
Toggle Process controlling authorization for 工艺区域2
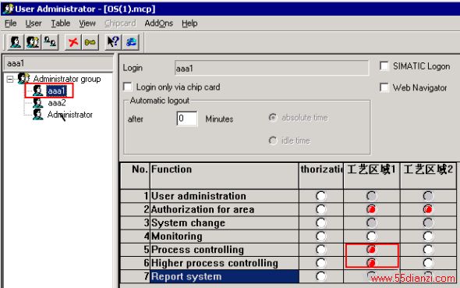coord(428,250)
